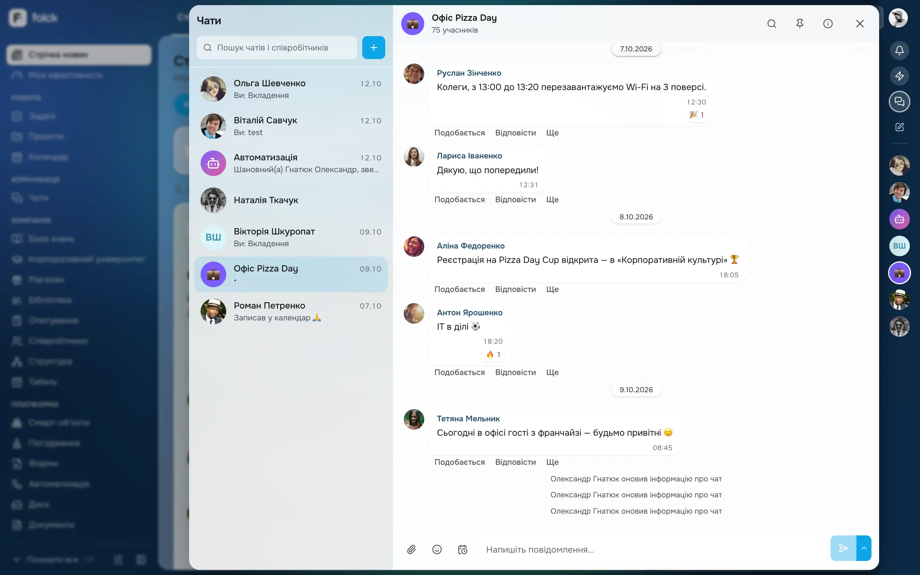Open the ВШ chat shortcut in the right sidebar
This screenshot has width=920, height=575.
click(x=899, y=246)
